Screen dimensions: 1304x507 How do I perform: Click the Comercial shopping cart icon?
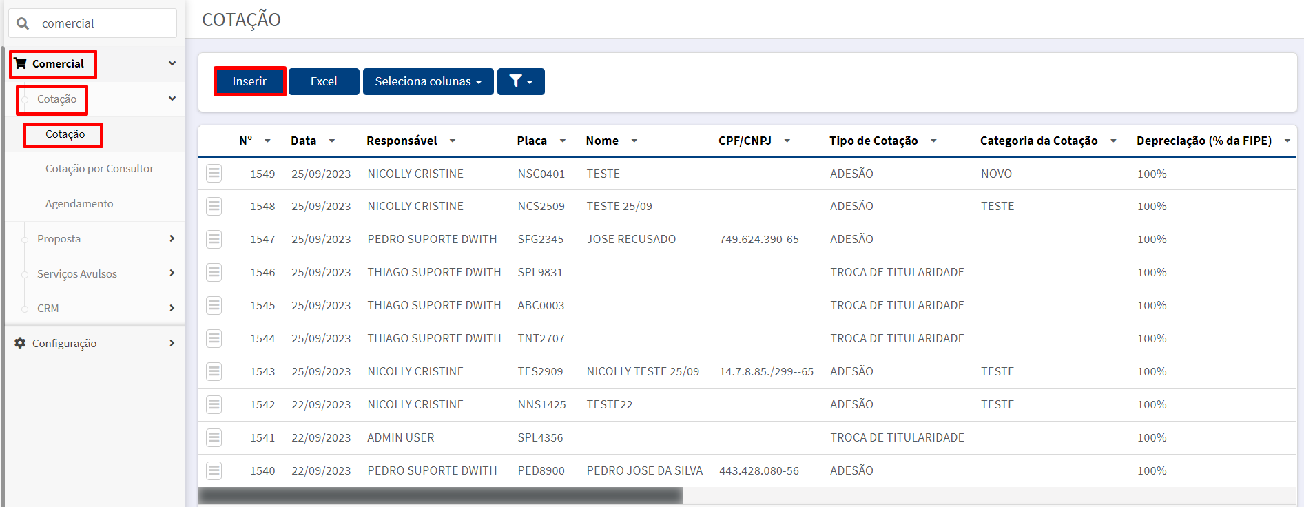(21, 63)
